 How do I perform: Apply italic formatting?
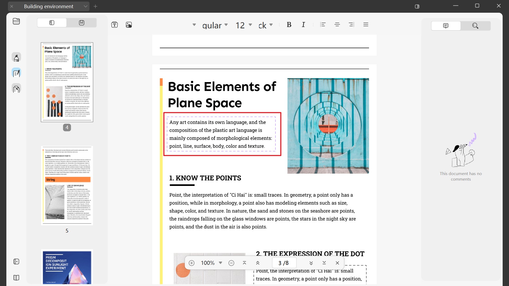pos(303,25)
